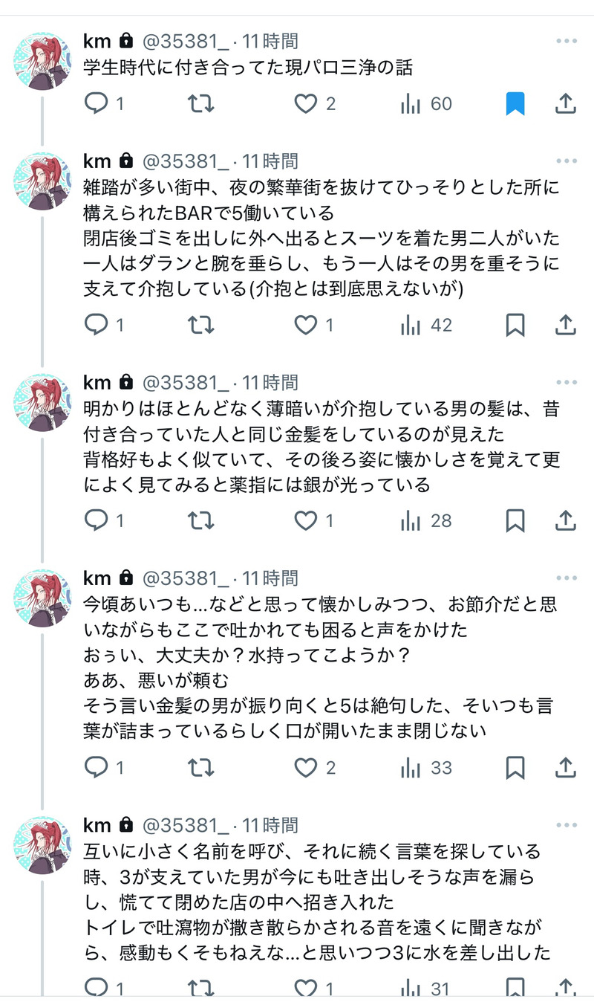Open more options for the first tweet

click(x=566, y=42)
